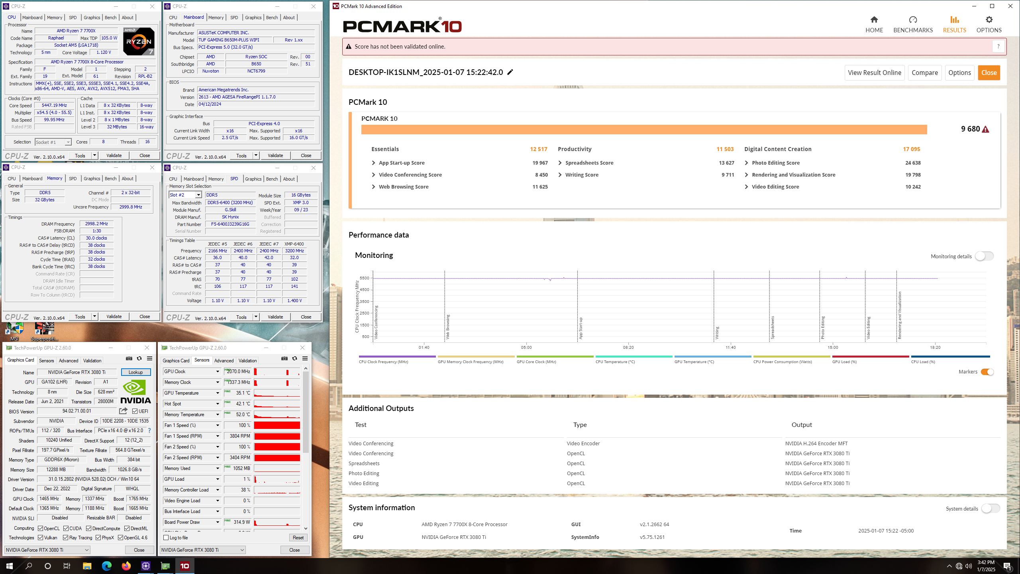This screenshot has width=1020, height=574.
Task: Click the Lookup button in GPU-Z
Action: [135, 372]
